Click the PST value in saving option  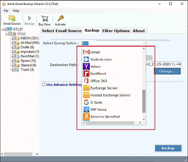pos(85,43)
